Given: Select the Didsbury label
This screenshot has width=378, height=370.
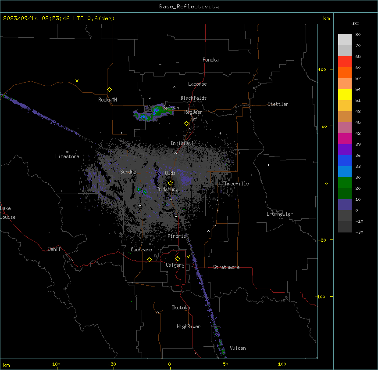Looking at the screenshot, I should coord(168,189).
